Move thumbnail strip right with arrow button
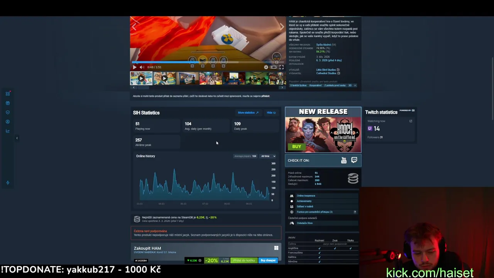Screen dimensions: 494x278 pyautogui.click(x=282, y=88)
